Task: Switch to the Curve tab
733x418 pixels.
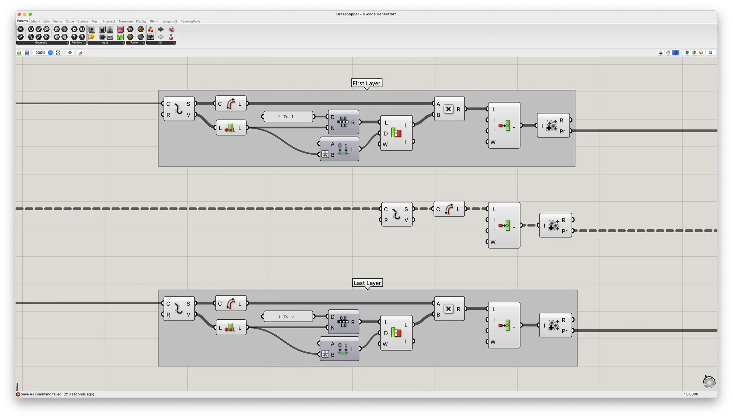Action: [70, 21]
